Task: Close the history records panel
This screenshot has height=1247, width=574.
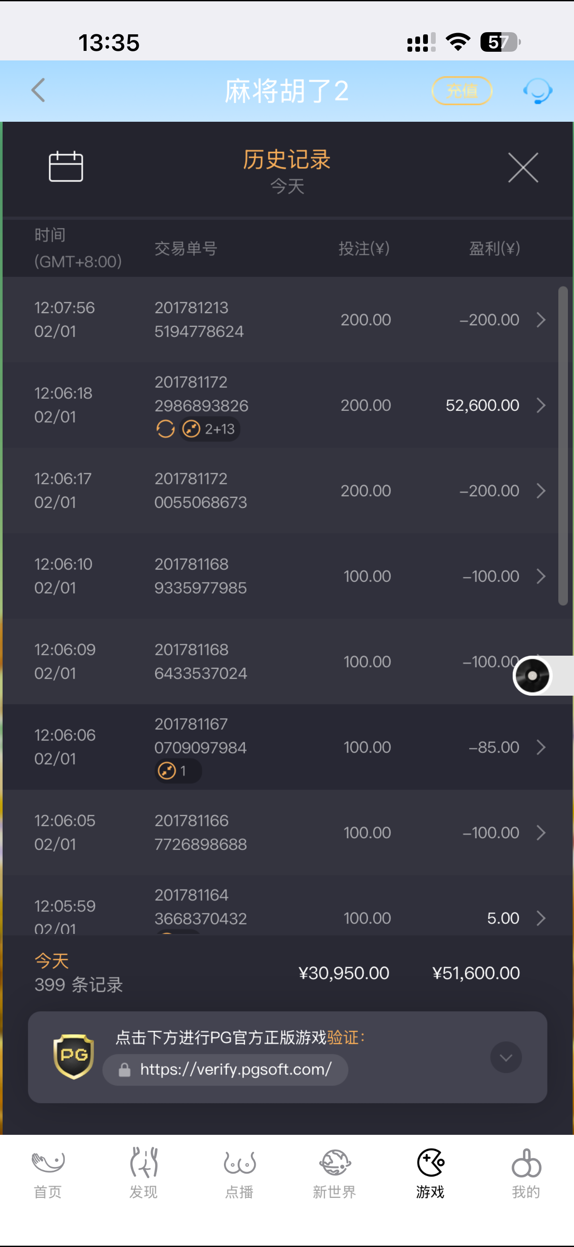Action: (523, 167)
